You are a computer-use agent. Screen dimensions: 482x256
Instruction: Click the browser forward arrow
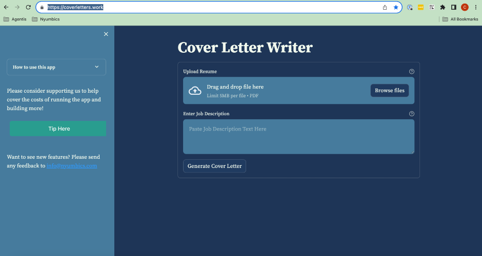click(x=17, y=7)
